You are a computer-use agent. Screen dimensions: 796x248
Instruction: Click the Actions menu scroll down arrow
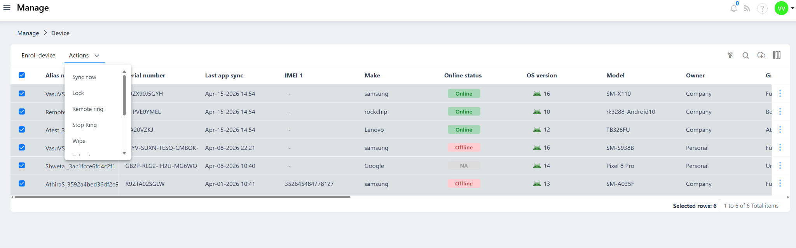[124, 153]
